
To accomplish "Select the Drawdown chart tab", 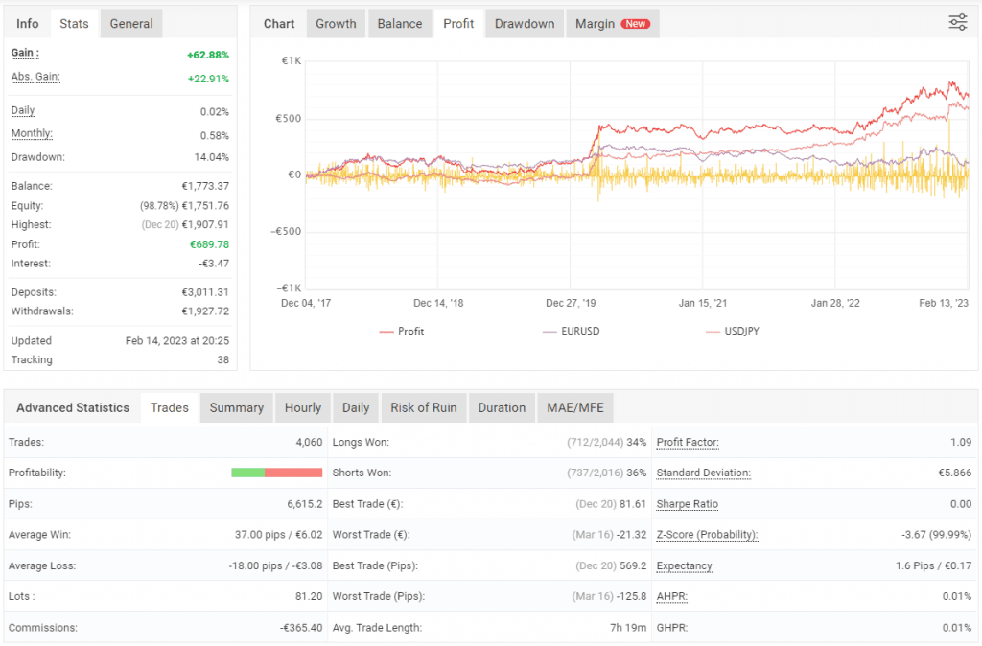I will coord(525,24).
